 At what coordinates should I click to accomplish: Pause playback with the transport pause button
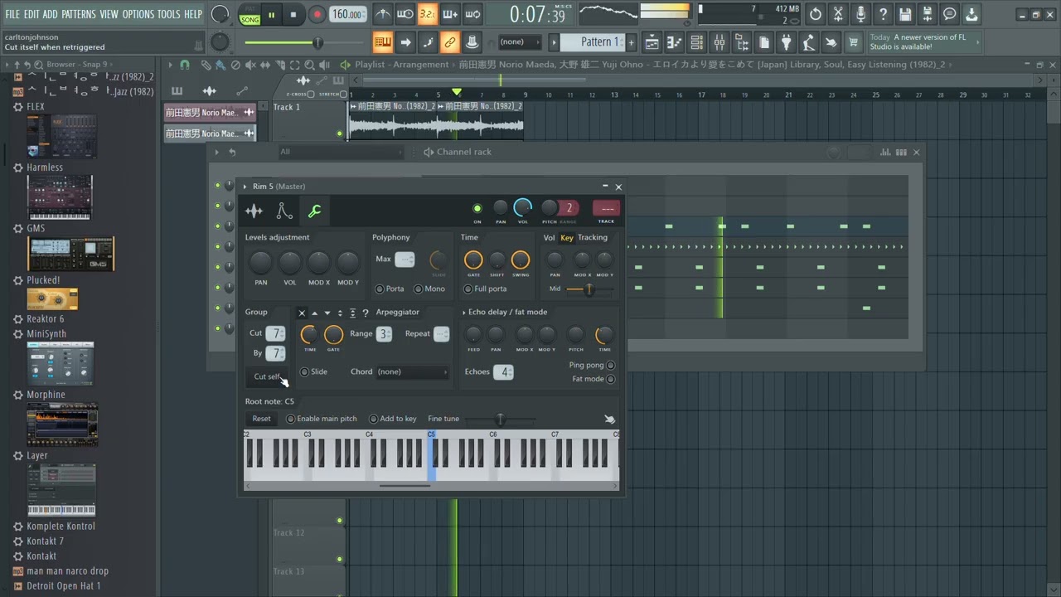[x=271, y=14]
